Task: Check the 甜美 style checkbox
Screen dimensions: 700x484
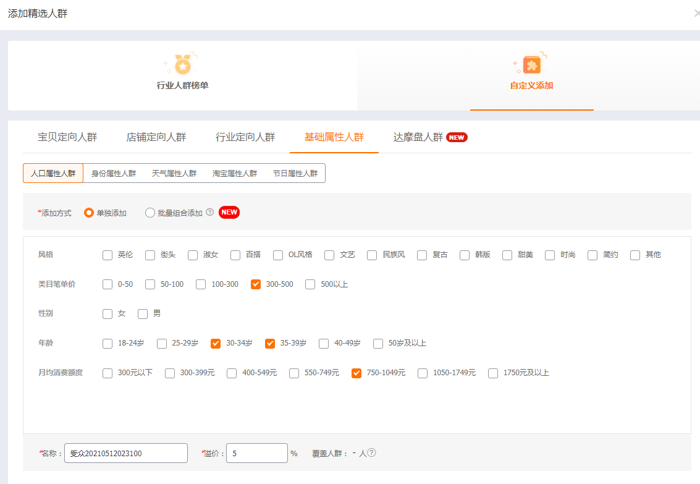Action: pyautogui.click(x=507, y=255)
